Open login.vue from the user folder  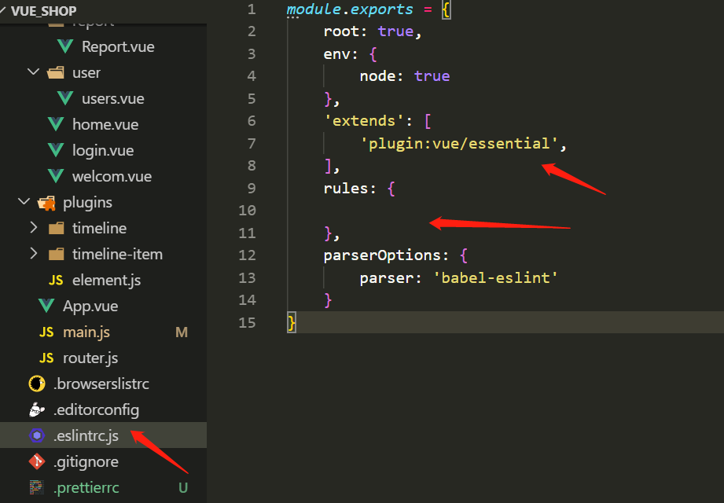tap(104, 150)
